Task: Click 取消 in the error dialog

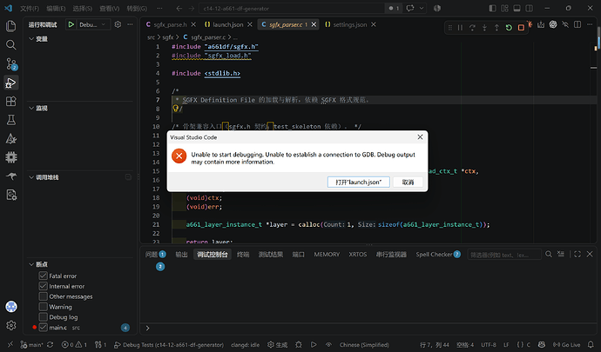Action: point(408,183)
